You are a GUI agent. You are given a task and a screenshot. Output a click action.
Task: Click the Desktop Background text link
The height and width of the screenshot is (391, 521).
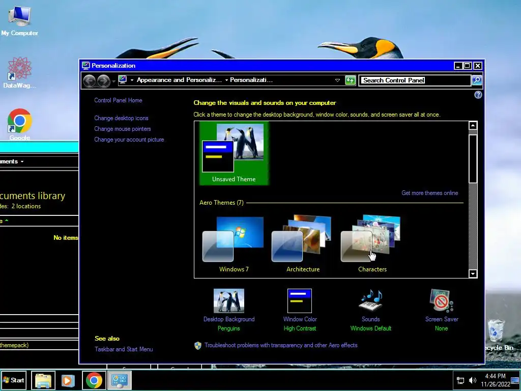pos(228,319)
